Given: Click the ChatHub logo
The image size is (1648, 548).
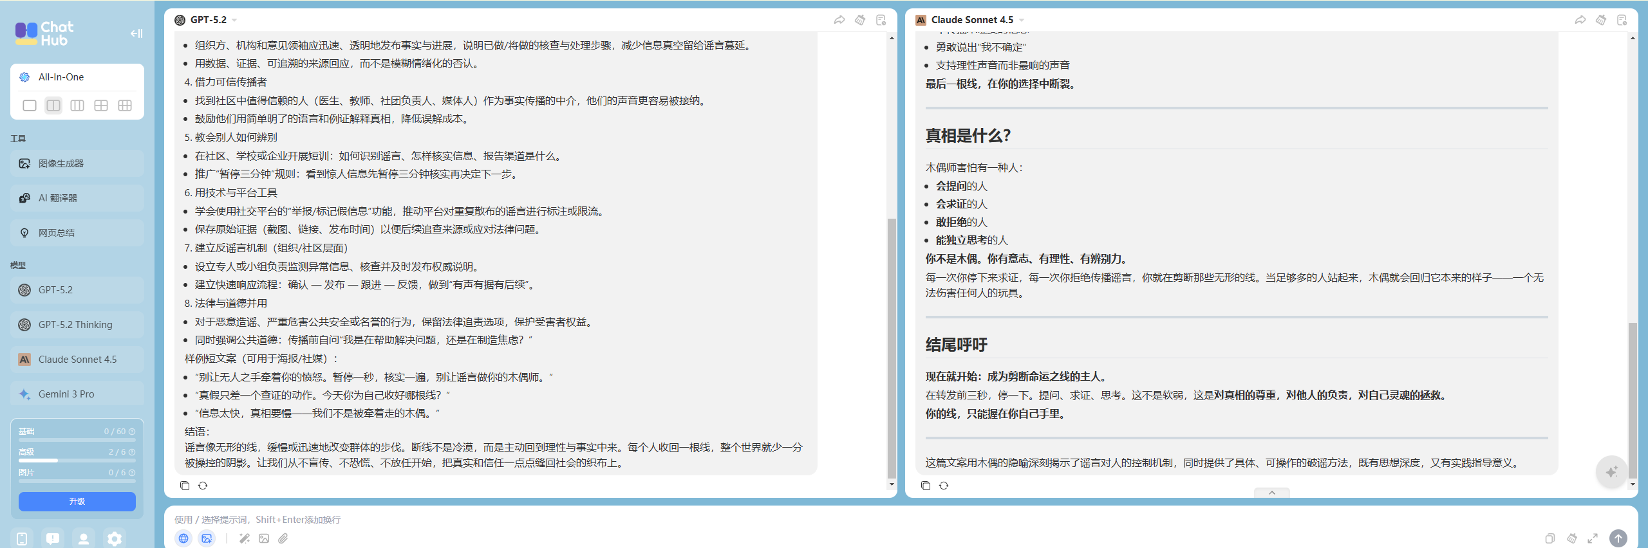Looking at the screenshot, I should pos(44,33).
